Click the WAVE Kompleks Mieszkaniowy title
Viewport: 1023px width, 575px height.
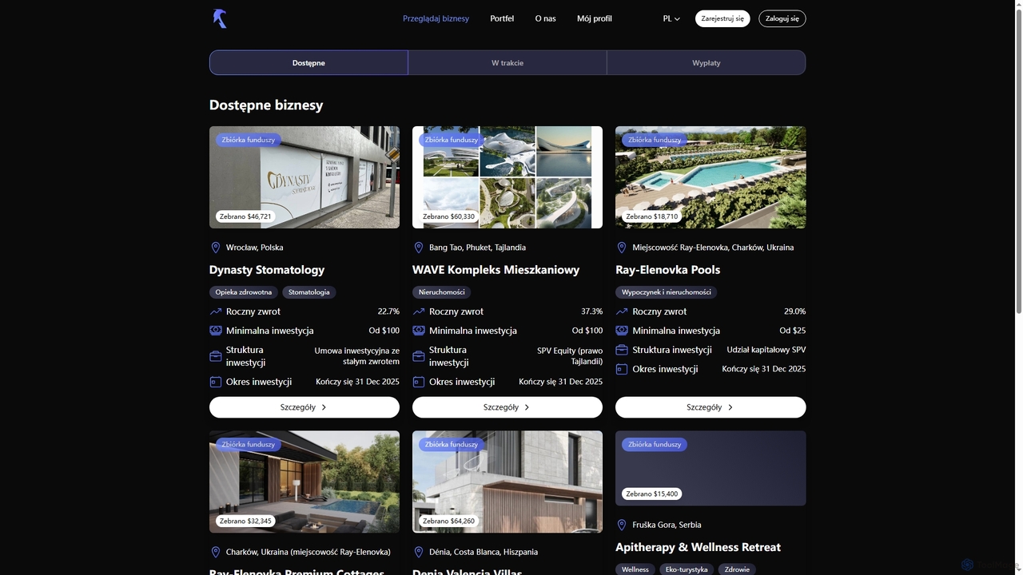(496, 270)
